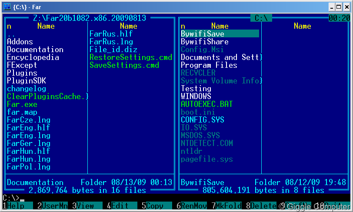The height and width of the screenshot is (212, 353).
Task: Select pagefile.sys file
Action: point(207,159)
